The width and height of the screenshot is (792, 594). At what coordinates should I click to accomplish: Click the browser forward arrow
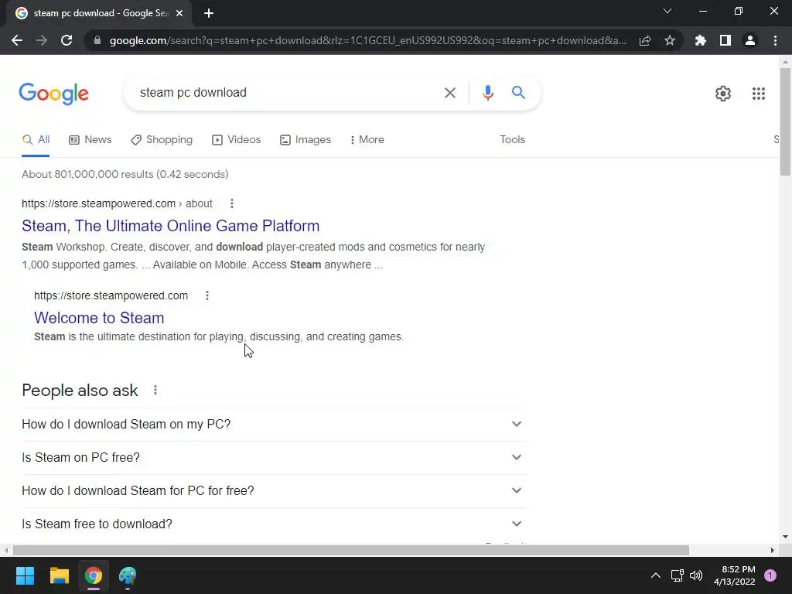[x=42, y=40]
